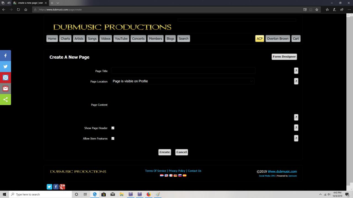
Task: Share page via Pinterest sidebar icon
Action: point(6,78)
